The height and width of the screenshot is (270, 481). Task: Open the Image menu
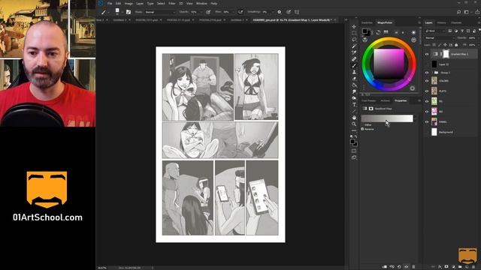point(129,3)
